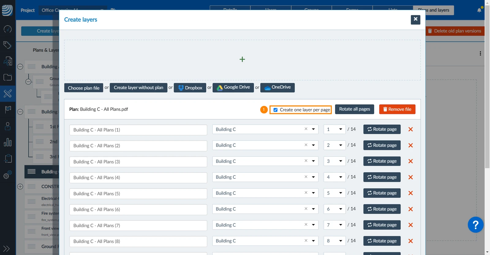Open the folder icon in sidebar

pos(7,77)
